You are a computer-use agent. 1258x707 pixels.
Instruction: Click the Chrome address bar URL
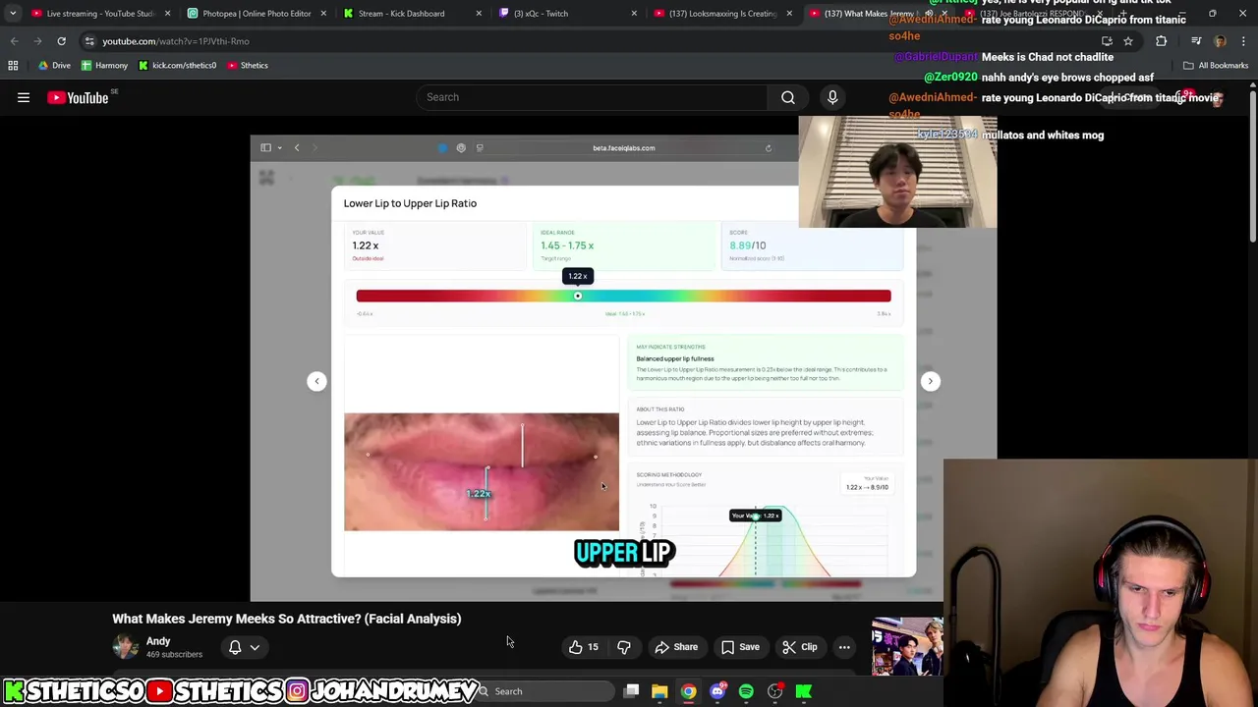176,41
